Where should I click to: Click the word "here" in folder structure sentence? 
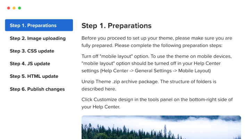(111, 89)
